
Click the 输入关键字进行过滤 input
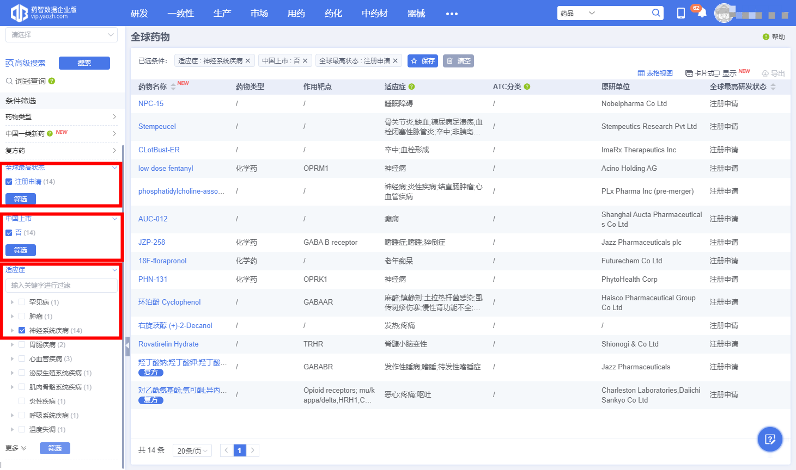62,286
